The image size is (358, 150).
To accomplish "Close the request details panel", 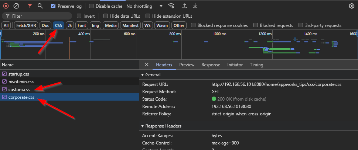I will click(x=147, y=64).
